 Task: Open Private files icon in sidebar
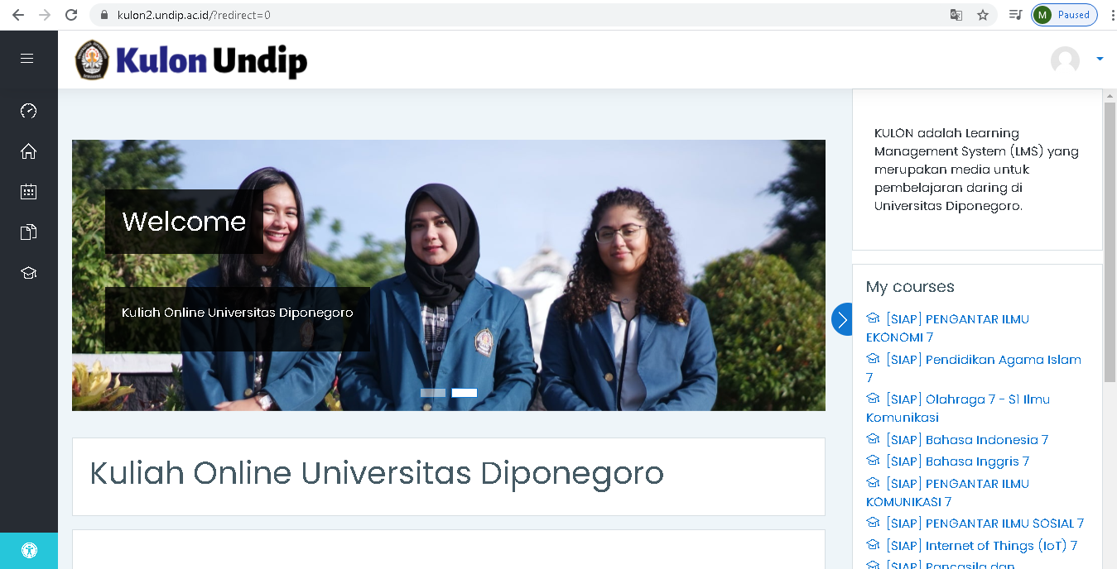pos(28,232)
